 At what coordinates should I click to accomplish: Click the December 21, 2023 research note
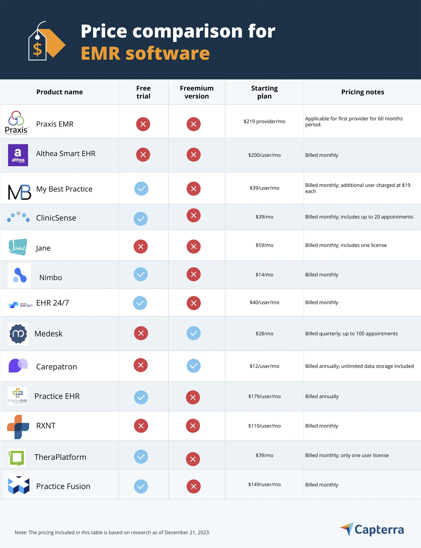pyautogui.click(x=112, y=532)
